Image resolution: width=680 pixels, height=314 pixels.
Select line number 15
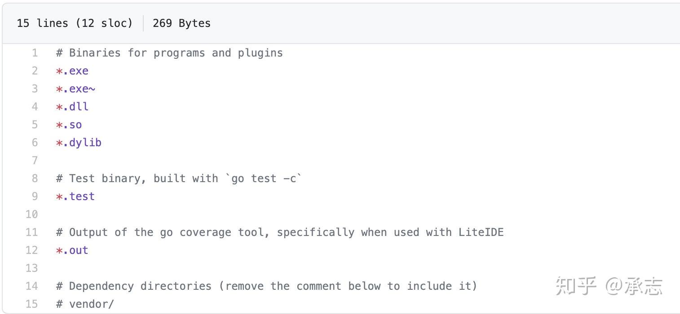tap(32, 304)
